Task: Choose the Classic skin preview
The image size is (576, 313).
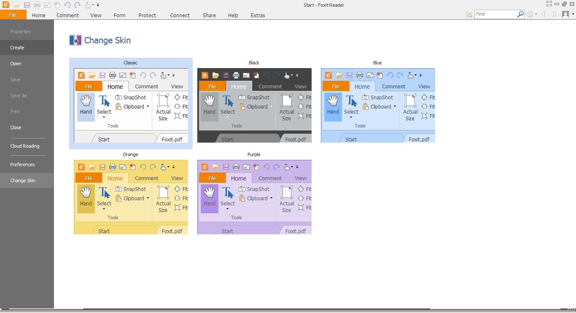Action: [x=131, y=105]
